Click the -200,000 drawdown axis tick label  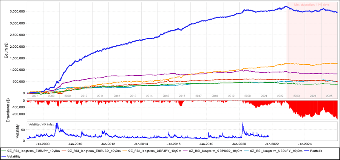pos(17,113)
